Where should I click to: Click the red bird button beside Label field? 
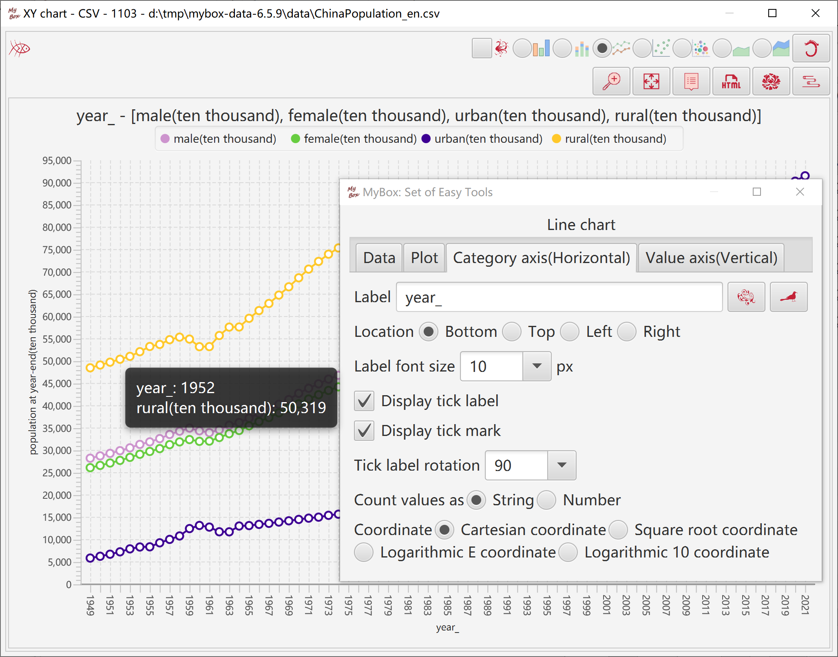(x=789, y=297)
